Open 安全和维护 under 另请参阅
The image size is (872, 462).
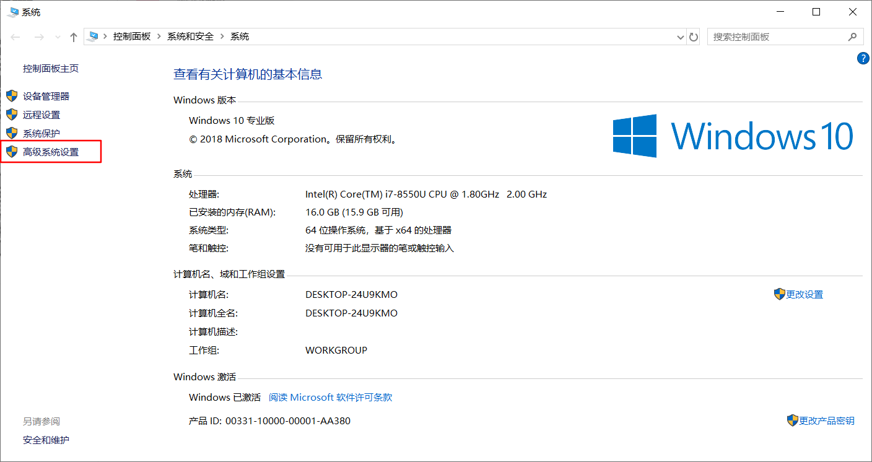46,440
